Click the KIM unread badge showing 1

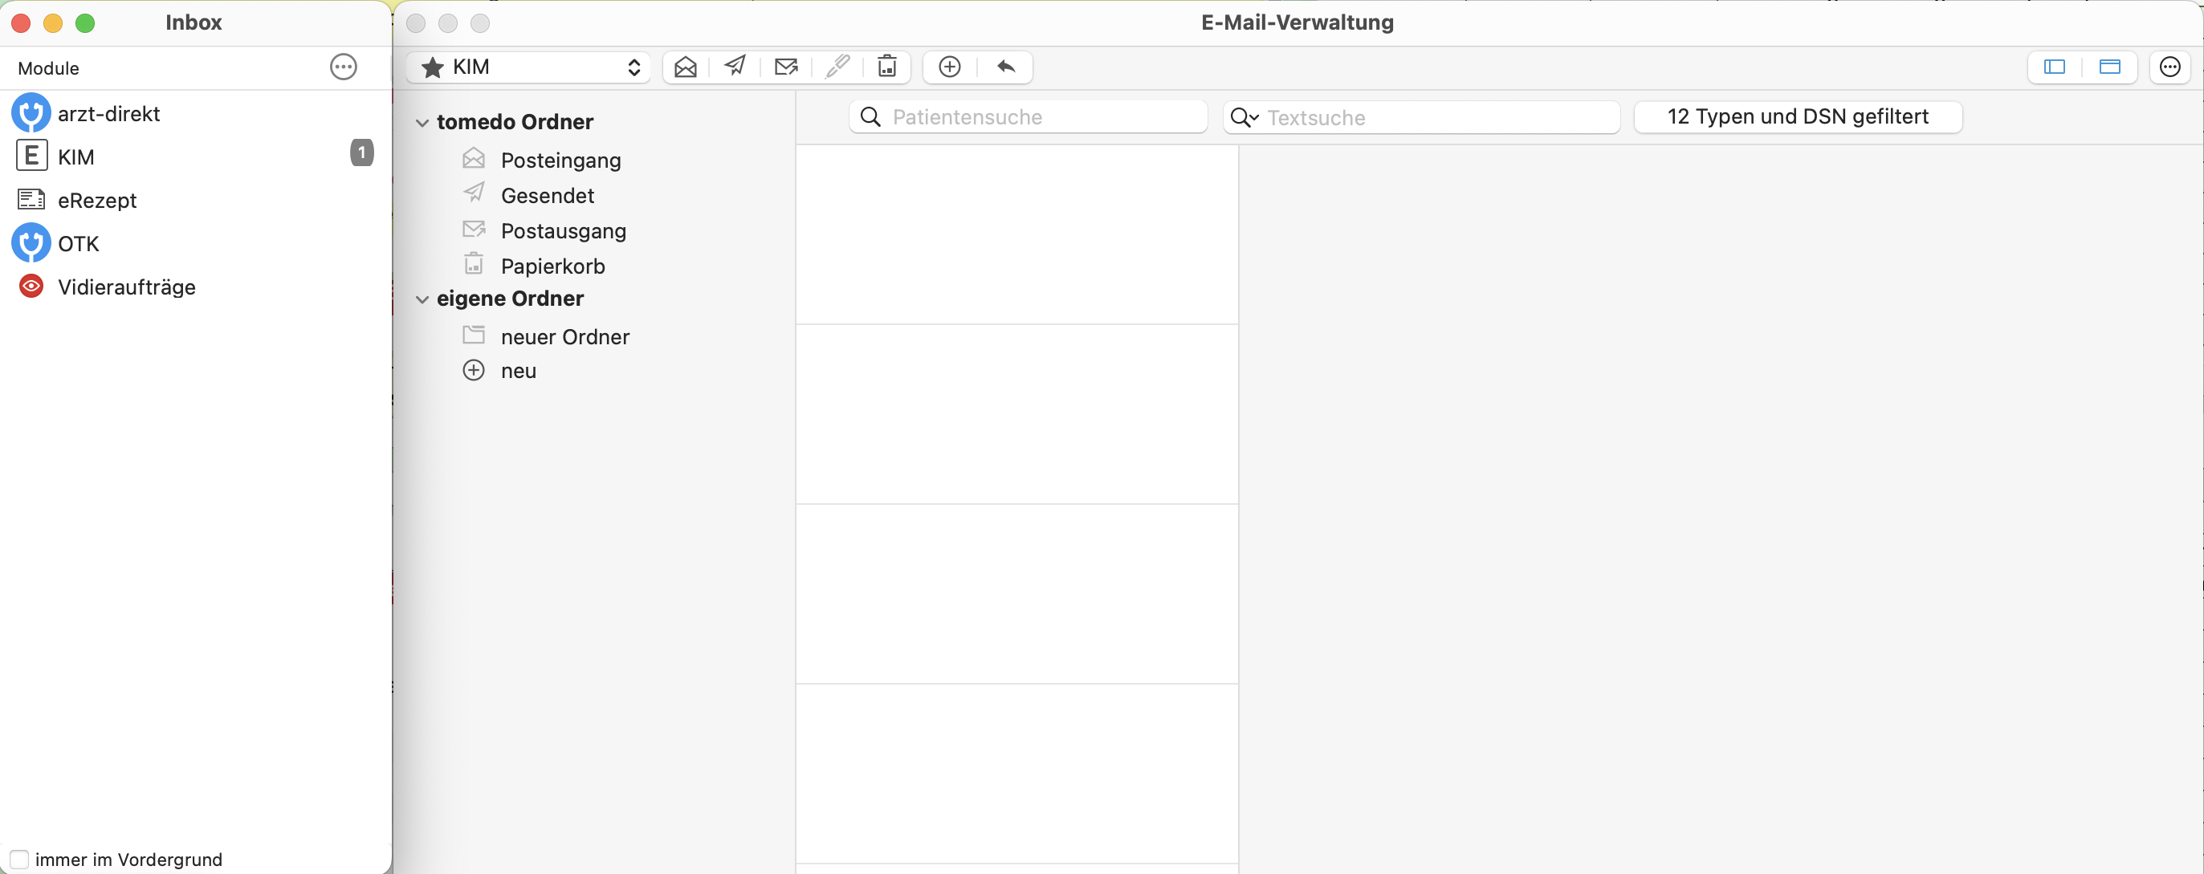(362, 153)
